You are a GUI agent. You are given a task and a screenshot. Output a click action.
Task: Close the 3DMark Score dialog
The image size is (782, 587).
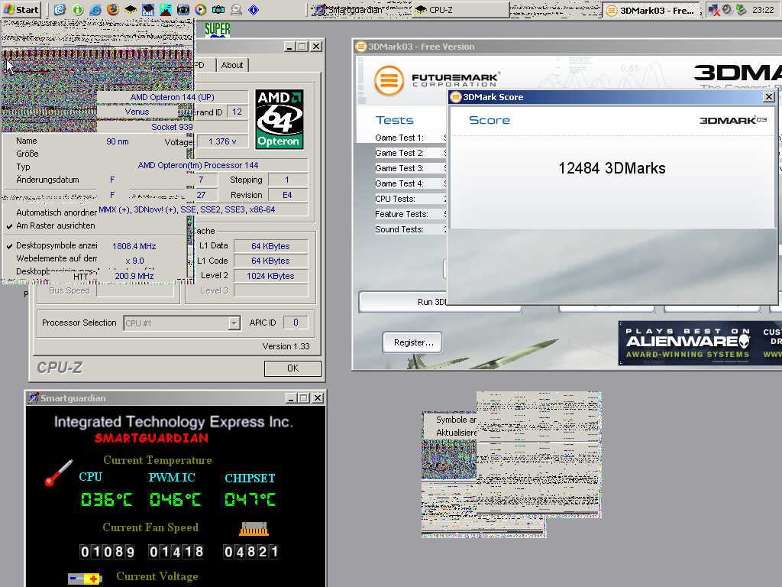click(x=769, y=97)
